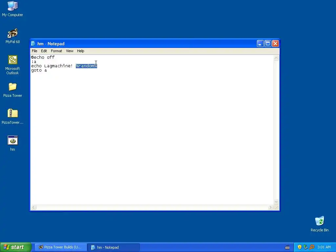Select the Recycle Bin icon
Screen dimensions: 336x252
320,224
